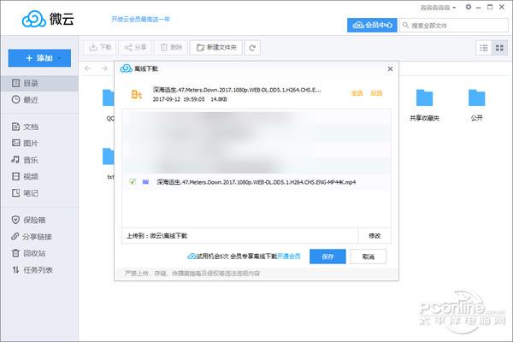Click the 搜索全部文件 search field
Viewport: 513px width, 342px height.
[454, 25]
